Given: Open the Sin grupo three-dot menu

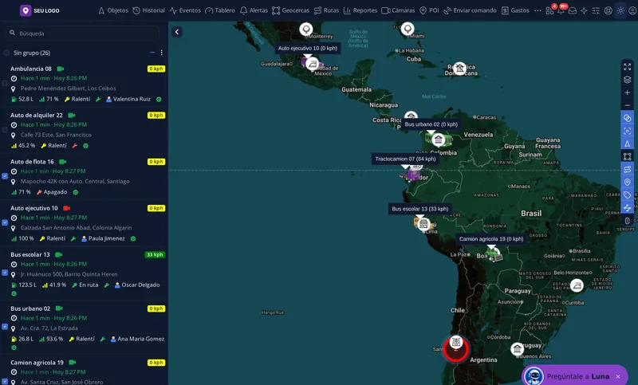Looking at the screenshot, I should (162, 53).
